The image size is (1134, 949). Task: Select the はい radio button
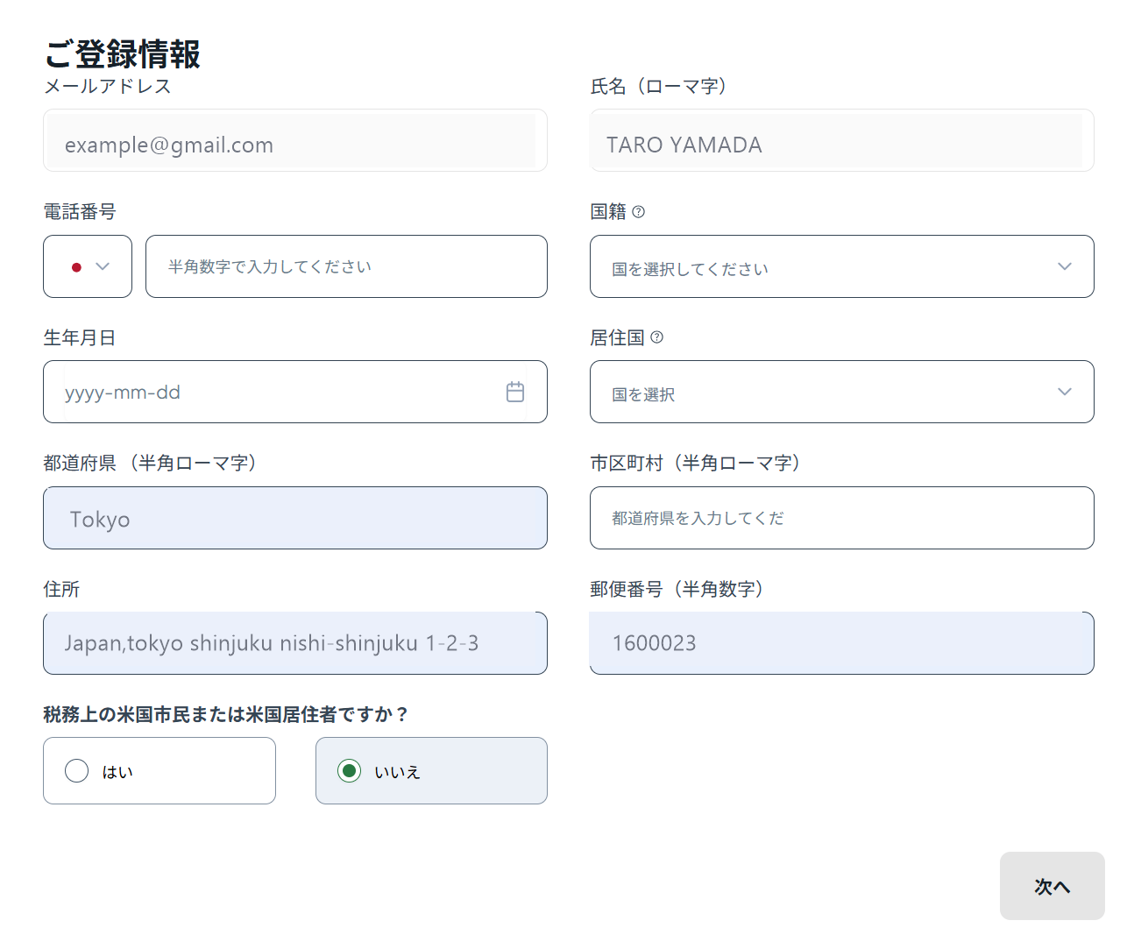pos(77,770)
